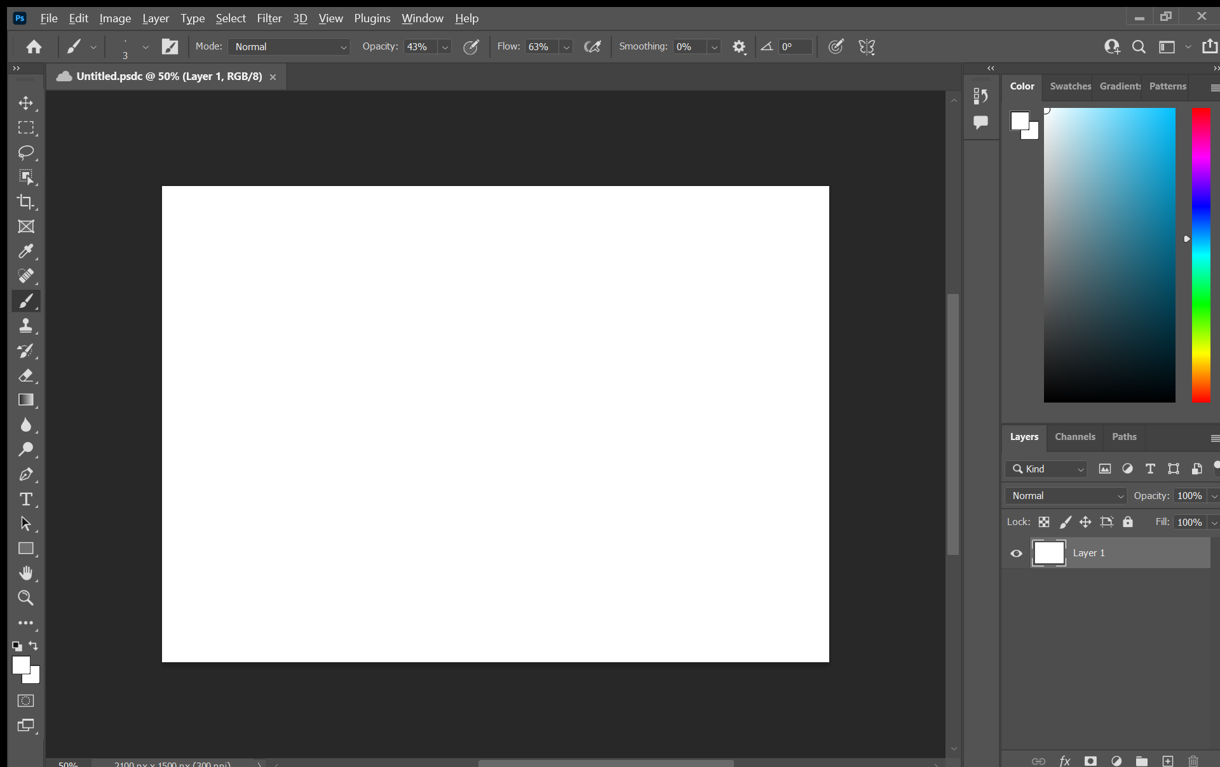Open the brush Mode dropdown
Image resolution: width=1220 pixels, height=767 pixels.
tap(289, 47)
